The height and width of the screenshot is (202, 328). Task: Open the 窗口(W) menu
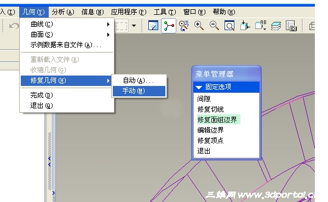pyautogui.click(x=194, y=12)
